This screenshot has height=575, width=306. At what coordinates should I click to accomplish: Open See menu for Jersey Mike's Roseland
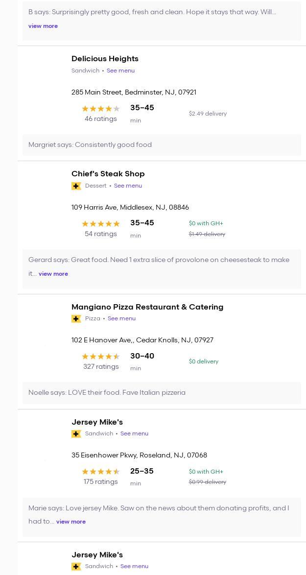(x=134, y=433)
